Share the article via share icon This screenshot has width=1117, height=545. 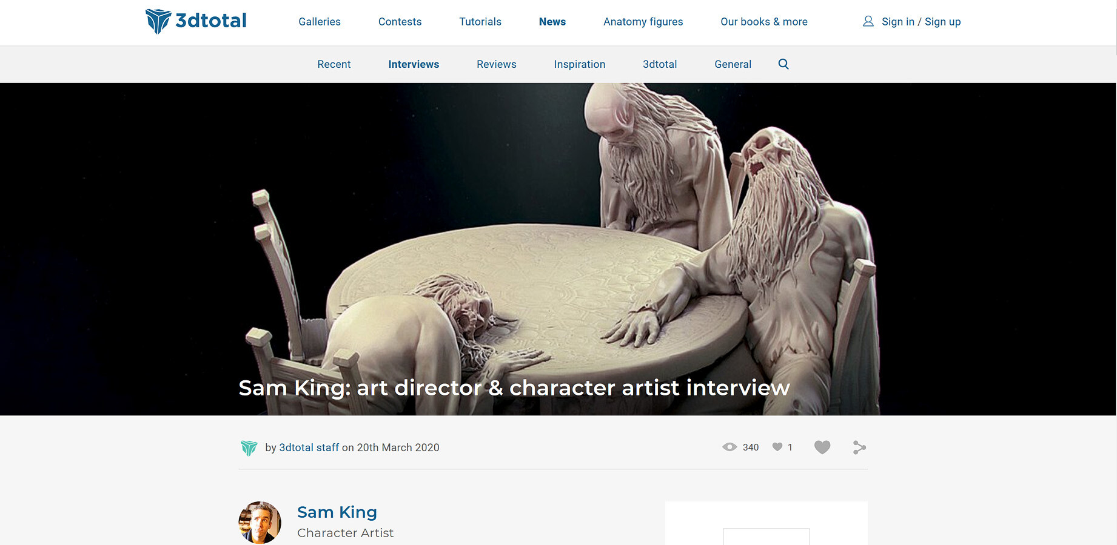(859, 448)
